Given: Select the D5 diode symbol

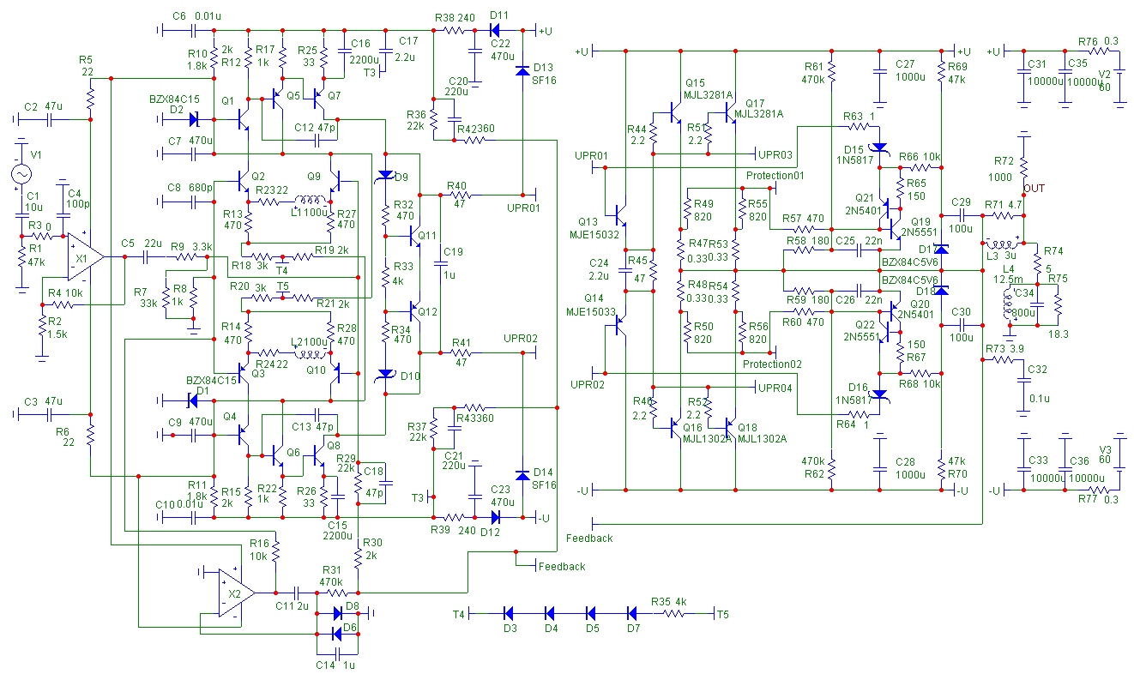Looking at the screenshot, I should (591, 612).
